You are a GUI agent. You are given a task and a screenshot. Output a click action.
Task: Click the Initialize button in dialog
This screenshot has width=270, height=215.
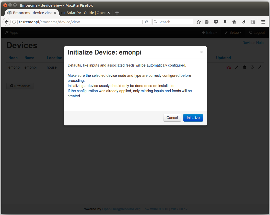point(193,118)
